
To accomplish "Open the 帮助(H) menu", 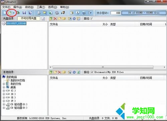I will tap(64, 7).
